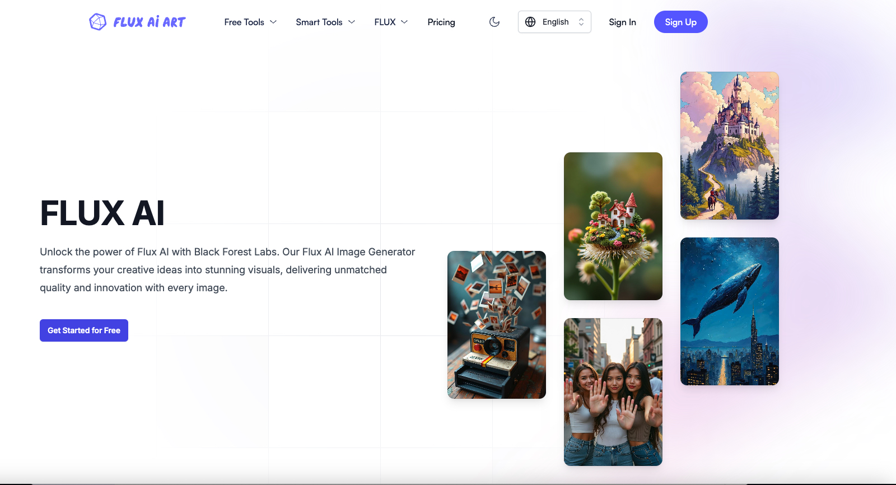
Task: Click the chevron next to FLUX
Action: (x=404, y=22)
